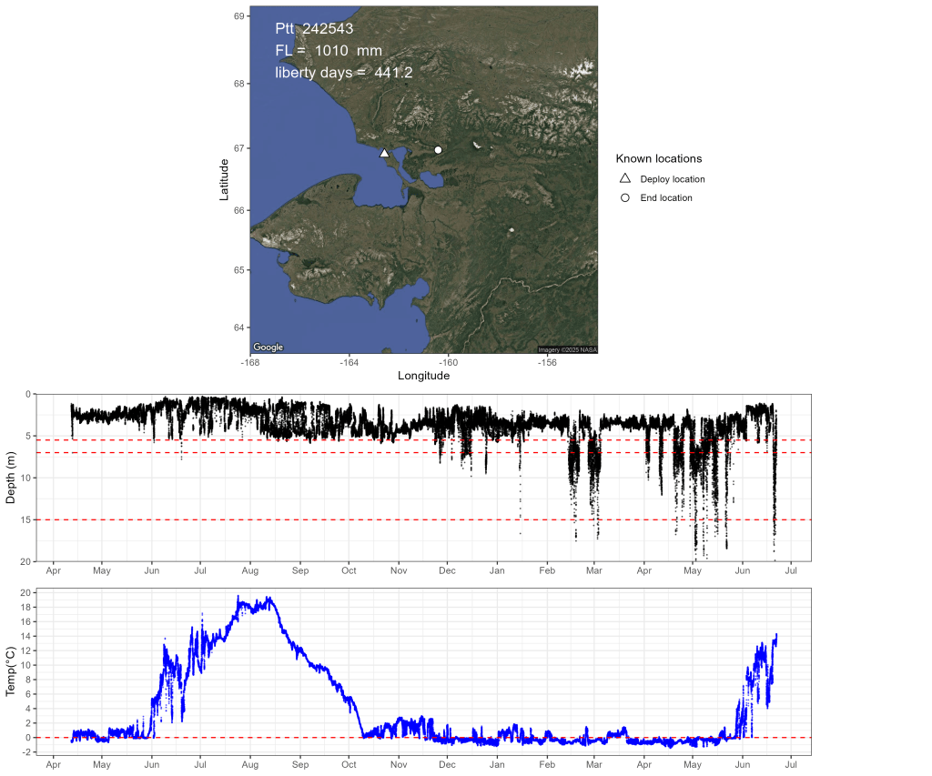Click the 'Known locations' legend title
Viewport: 932px width, 776px height.
point(658,158)
